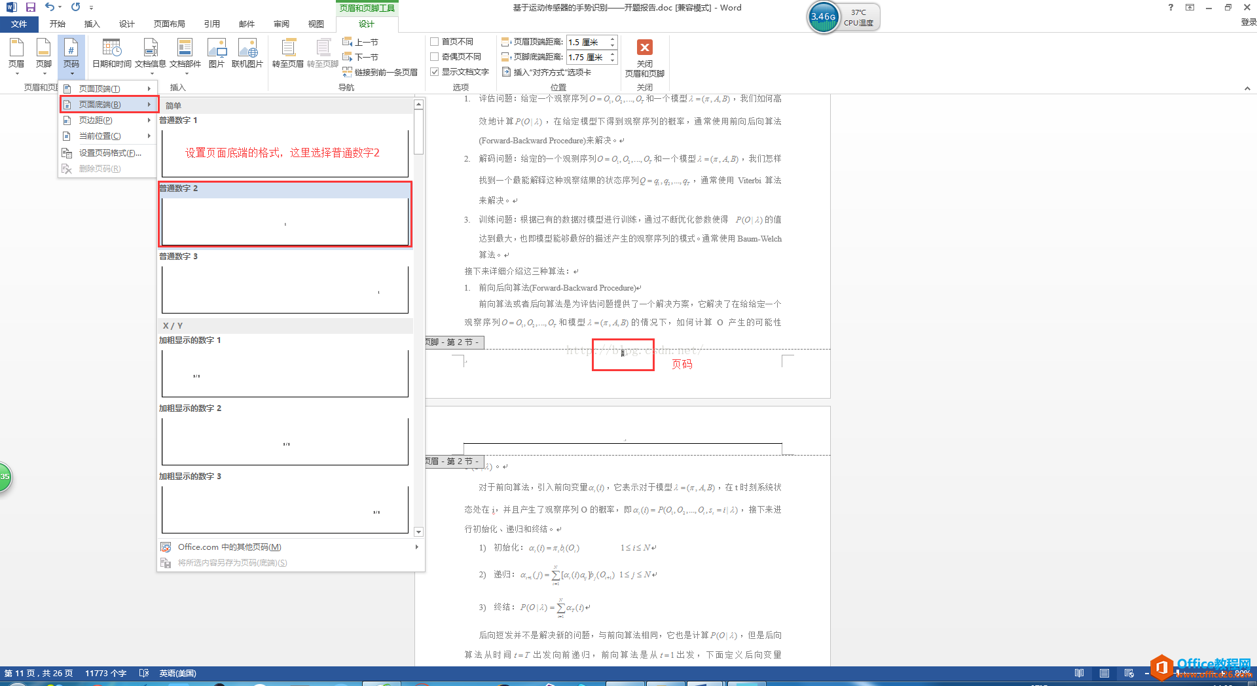Click Header from Top distance field (1.5 厘米)
This screenshot has width=1257, height=686.
[x=587, y=42]
